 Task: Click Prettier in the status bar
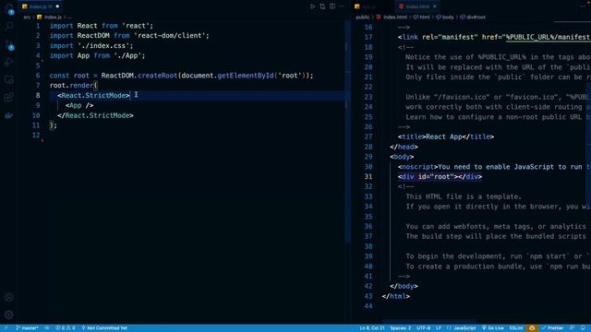(552, 328)
